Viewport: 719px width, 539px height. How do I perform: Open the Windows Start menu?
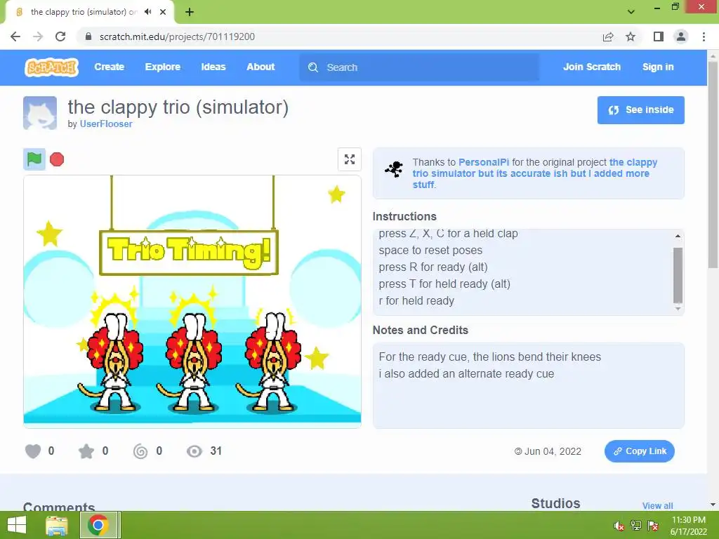click(x=17, y=525)
